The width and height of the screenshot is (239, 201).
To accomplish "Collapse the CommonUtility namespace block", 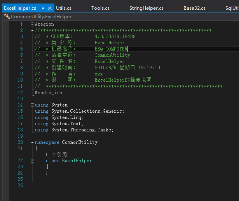I will (x=32, y=142).
